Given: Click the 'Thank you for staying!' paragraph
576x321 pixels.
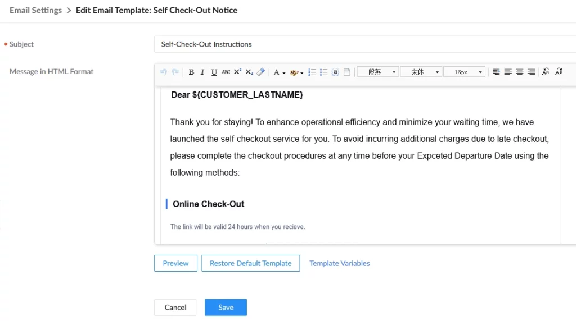Looking at the screenshot, I should coord(359,147).
